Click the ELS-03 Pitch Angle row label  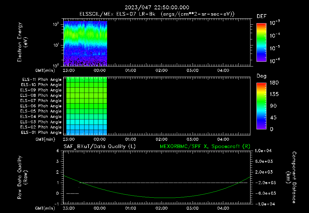click(41, 122)
